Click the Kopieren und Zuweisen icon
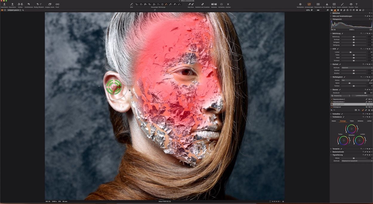Viewport: 373px width, 204px height. click(x=203, y=4)
